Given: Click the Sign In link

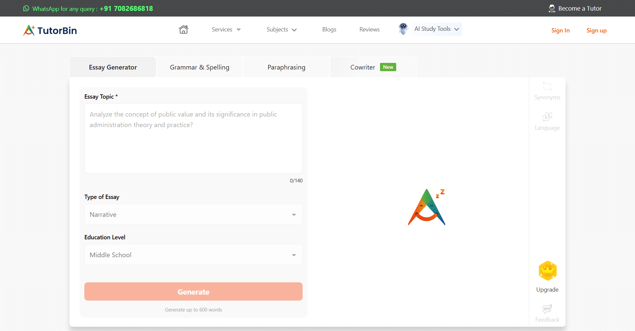Looking at the screenshot, I should pyautogui.click(x=560, y=30).
